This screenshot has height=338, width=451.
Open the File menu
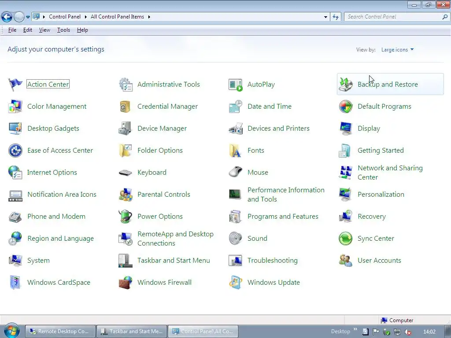12,30
